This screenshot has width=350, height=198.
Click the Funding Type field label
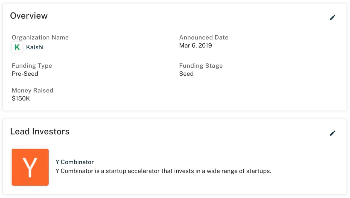point(32,66)
